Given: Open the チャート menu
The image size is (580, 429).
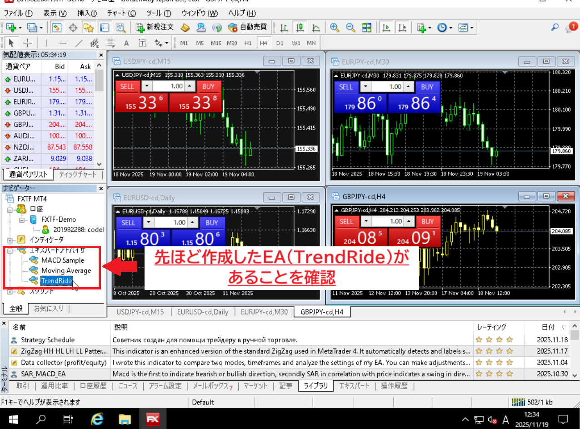Looking at the screenshot, I should point(121,13).
